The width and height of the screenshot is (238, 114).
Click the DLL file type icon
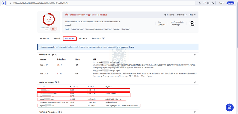(x=192, y=24)
